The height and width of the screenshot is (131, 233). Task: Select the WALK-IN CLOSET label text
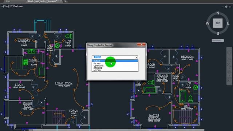(162, 77)
